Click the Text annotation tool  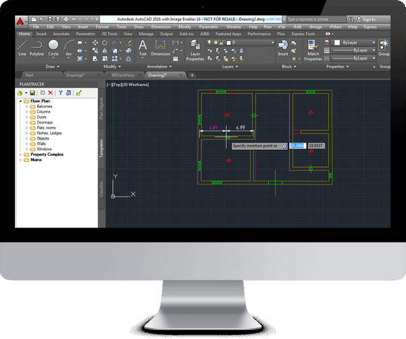[x=143, y=48]
